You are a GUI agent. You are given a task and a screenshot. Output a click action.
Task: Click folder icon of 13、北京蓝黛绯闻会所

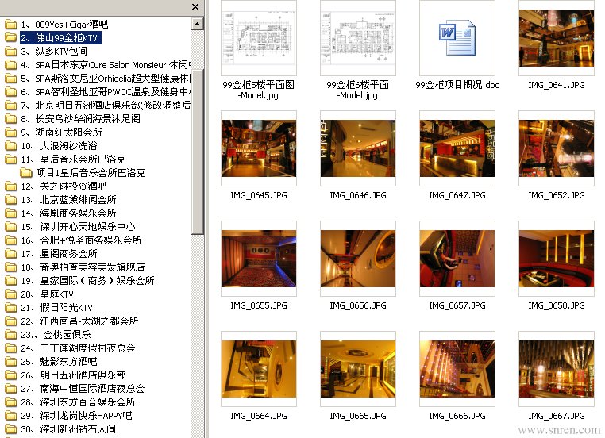click(11, 200)
